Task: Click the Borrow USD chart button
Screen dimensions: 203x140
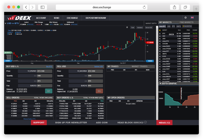Action: click(x=149, y=27)
